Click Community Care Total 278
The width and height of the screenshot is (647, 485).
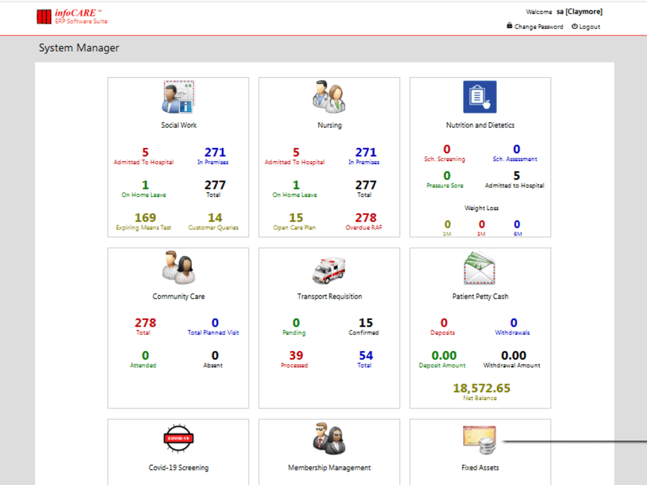(145, 323)
